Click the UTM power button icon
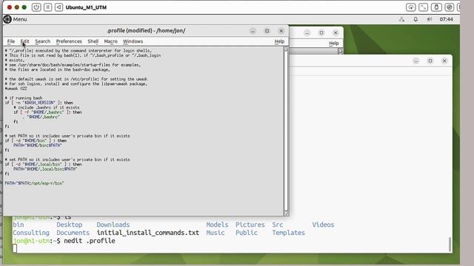The image size is (474, 266). pos(36,7)
